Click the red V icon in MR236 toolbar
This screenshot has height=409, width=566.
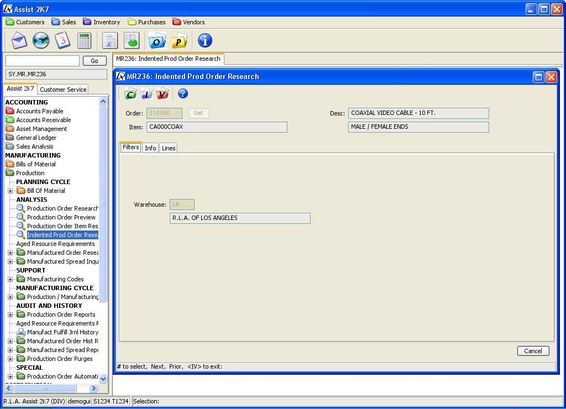(162, 94)
